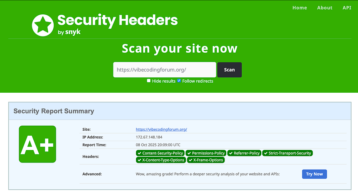
Task: Open the vibecodingforum.org site link
Action: 161,130
